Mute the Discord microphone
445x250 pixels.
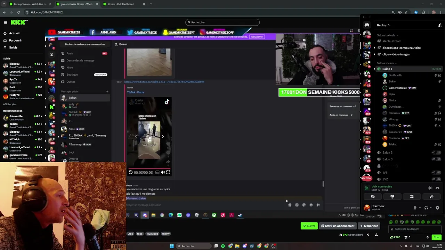click(415, 208)
